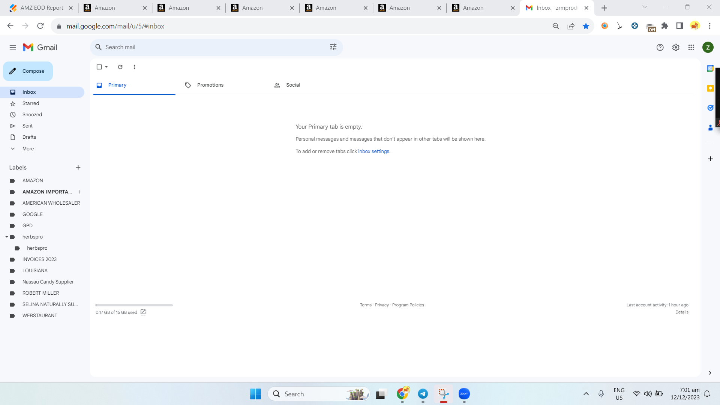Open Chrome Extensions puzzle icon
This screenshot has width=720, height=405.
tap(665, 26)
